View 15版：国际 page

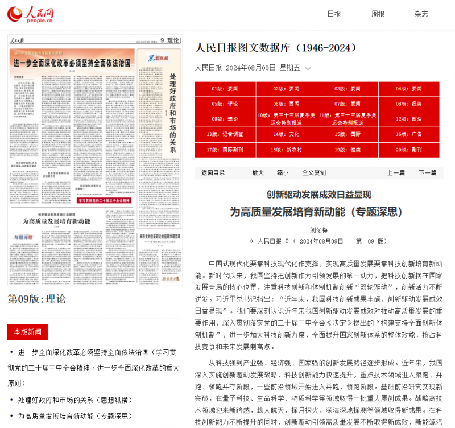[x=348, y=134]
